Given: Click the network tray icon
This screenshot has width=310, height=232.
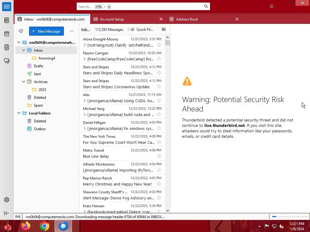Looking at the screenshot, I should [274, 226].
